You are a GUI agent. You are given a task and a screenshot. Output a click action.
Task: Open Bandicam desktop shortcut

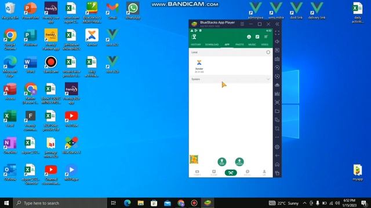(51, 65)
